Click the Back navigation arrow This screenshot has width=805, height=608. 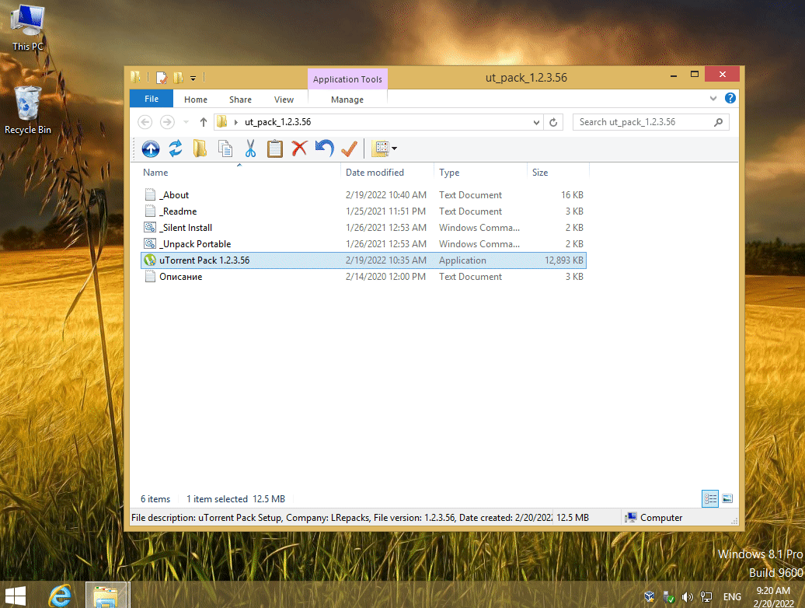(x=145, y=122)
